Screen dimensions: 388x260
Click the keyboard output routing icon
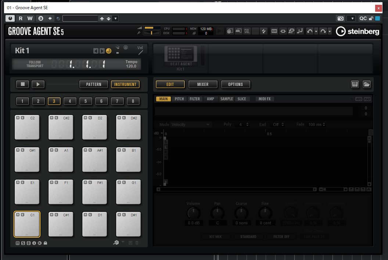click(x=238, y=31)
